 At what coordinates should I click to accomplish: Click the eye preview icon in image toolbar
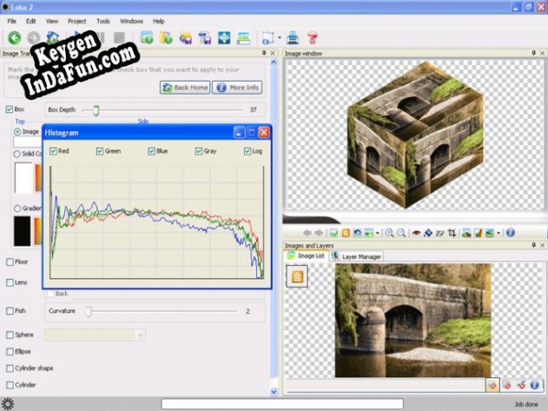[416, 233]
